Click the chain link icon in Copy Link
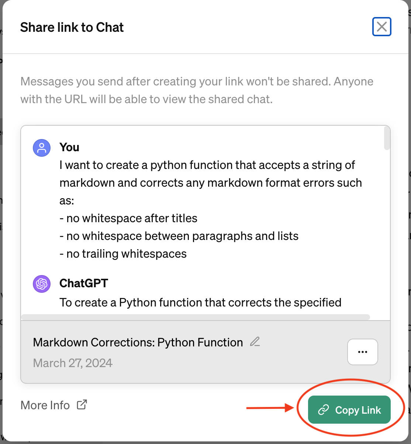411x444 pixels. [324, 410]
